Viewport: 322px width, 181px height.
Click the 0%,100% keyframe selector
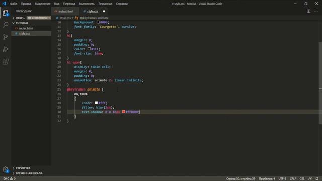pos(80,94)
